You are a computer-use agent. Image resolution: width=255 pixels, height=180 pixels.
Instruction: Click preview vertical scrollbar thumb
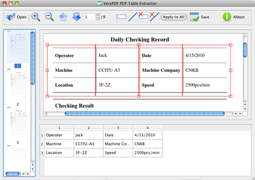[245, 50]
